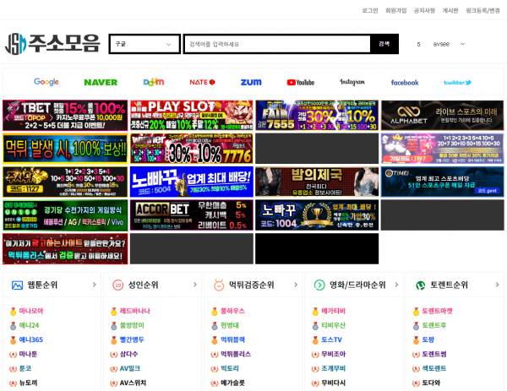The image size is (507, 391).
Task: Open the 붉방망이 link
Action: tap(132, 325)
